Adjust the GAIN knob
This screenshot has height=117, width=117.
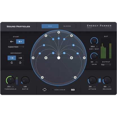point(94,56)
